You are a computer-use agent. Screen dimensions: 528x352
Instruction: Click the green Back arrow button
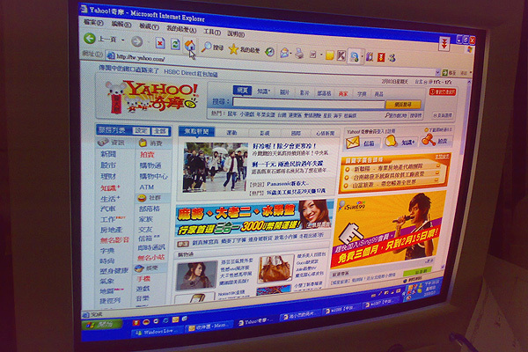pyautogui.click(x=90, y=38)
